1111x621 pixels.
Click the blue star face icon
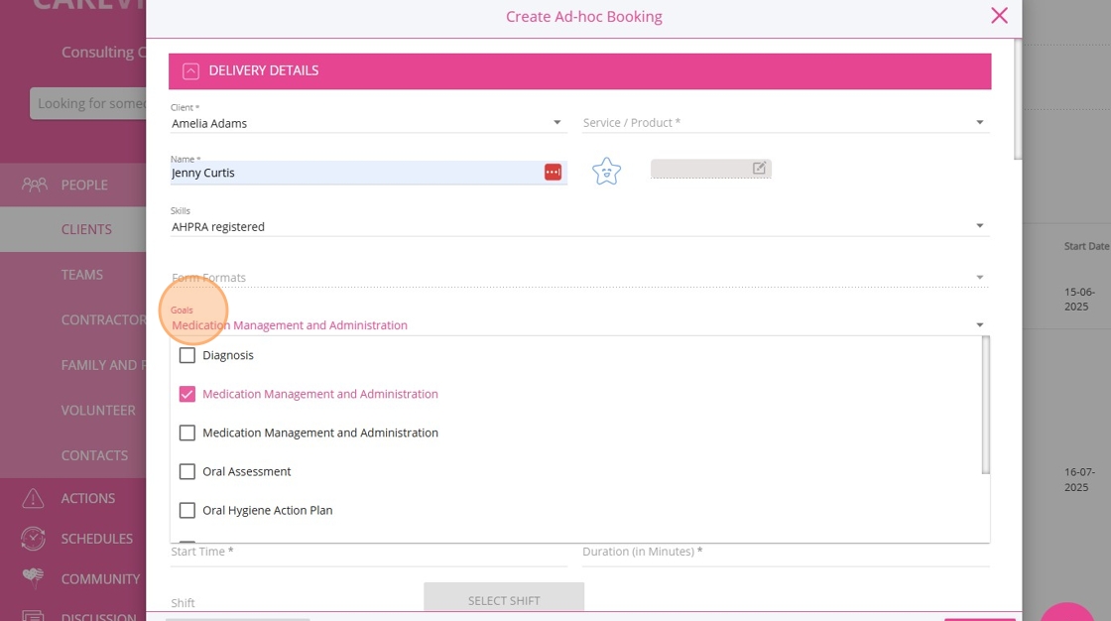606,172
